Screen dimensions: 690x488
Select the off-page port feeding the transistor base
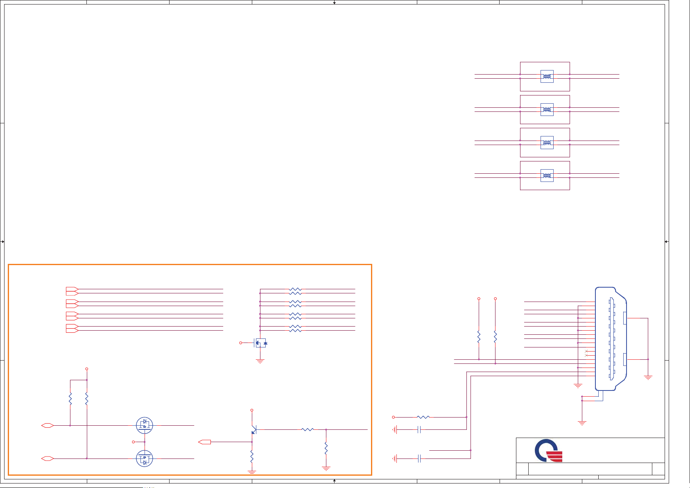204,442
